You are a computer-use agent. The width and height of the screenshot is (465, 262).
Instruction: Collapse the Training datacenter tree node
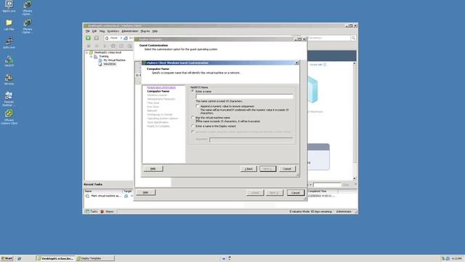tap(92, 56)
